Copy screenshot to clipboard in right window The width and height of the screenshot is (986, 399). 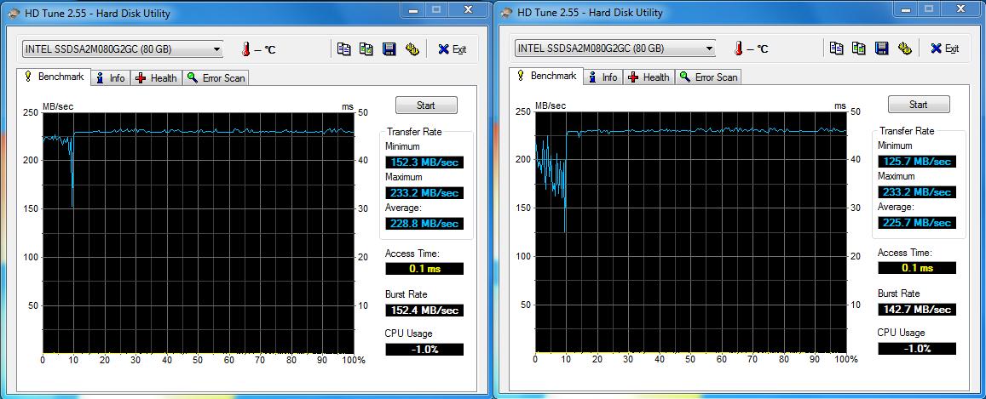click(x=859, y=48)
